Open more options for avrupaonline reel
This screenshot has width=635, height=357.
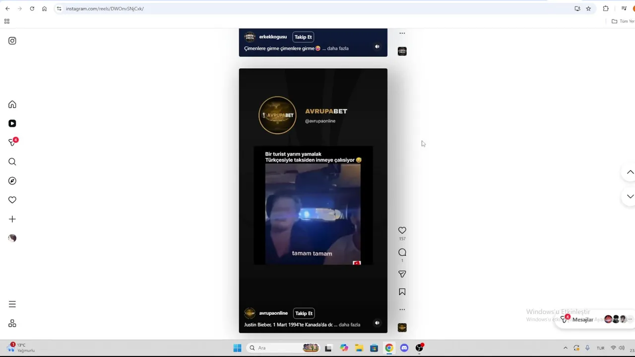[x=402, y=309]
